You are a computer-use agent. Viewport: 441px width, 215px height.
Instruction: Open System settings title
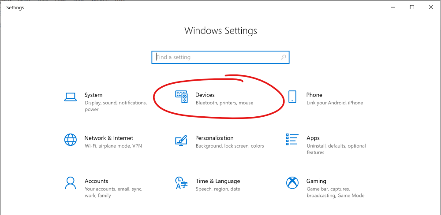point(93,95)
